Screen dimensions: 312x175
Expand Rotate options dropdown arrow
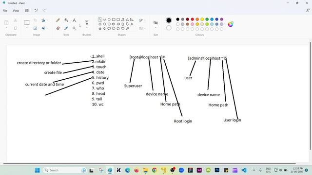[x=47, y=20]
